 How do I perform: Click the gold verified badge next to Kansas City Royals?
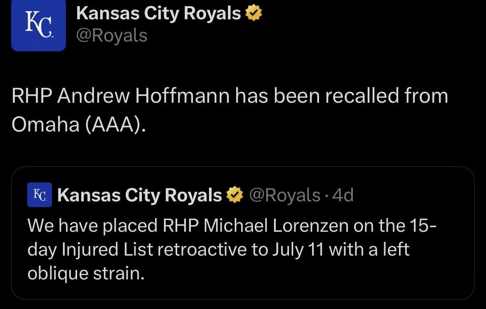(x=253, y=13)
